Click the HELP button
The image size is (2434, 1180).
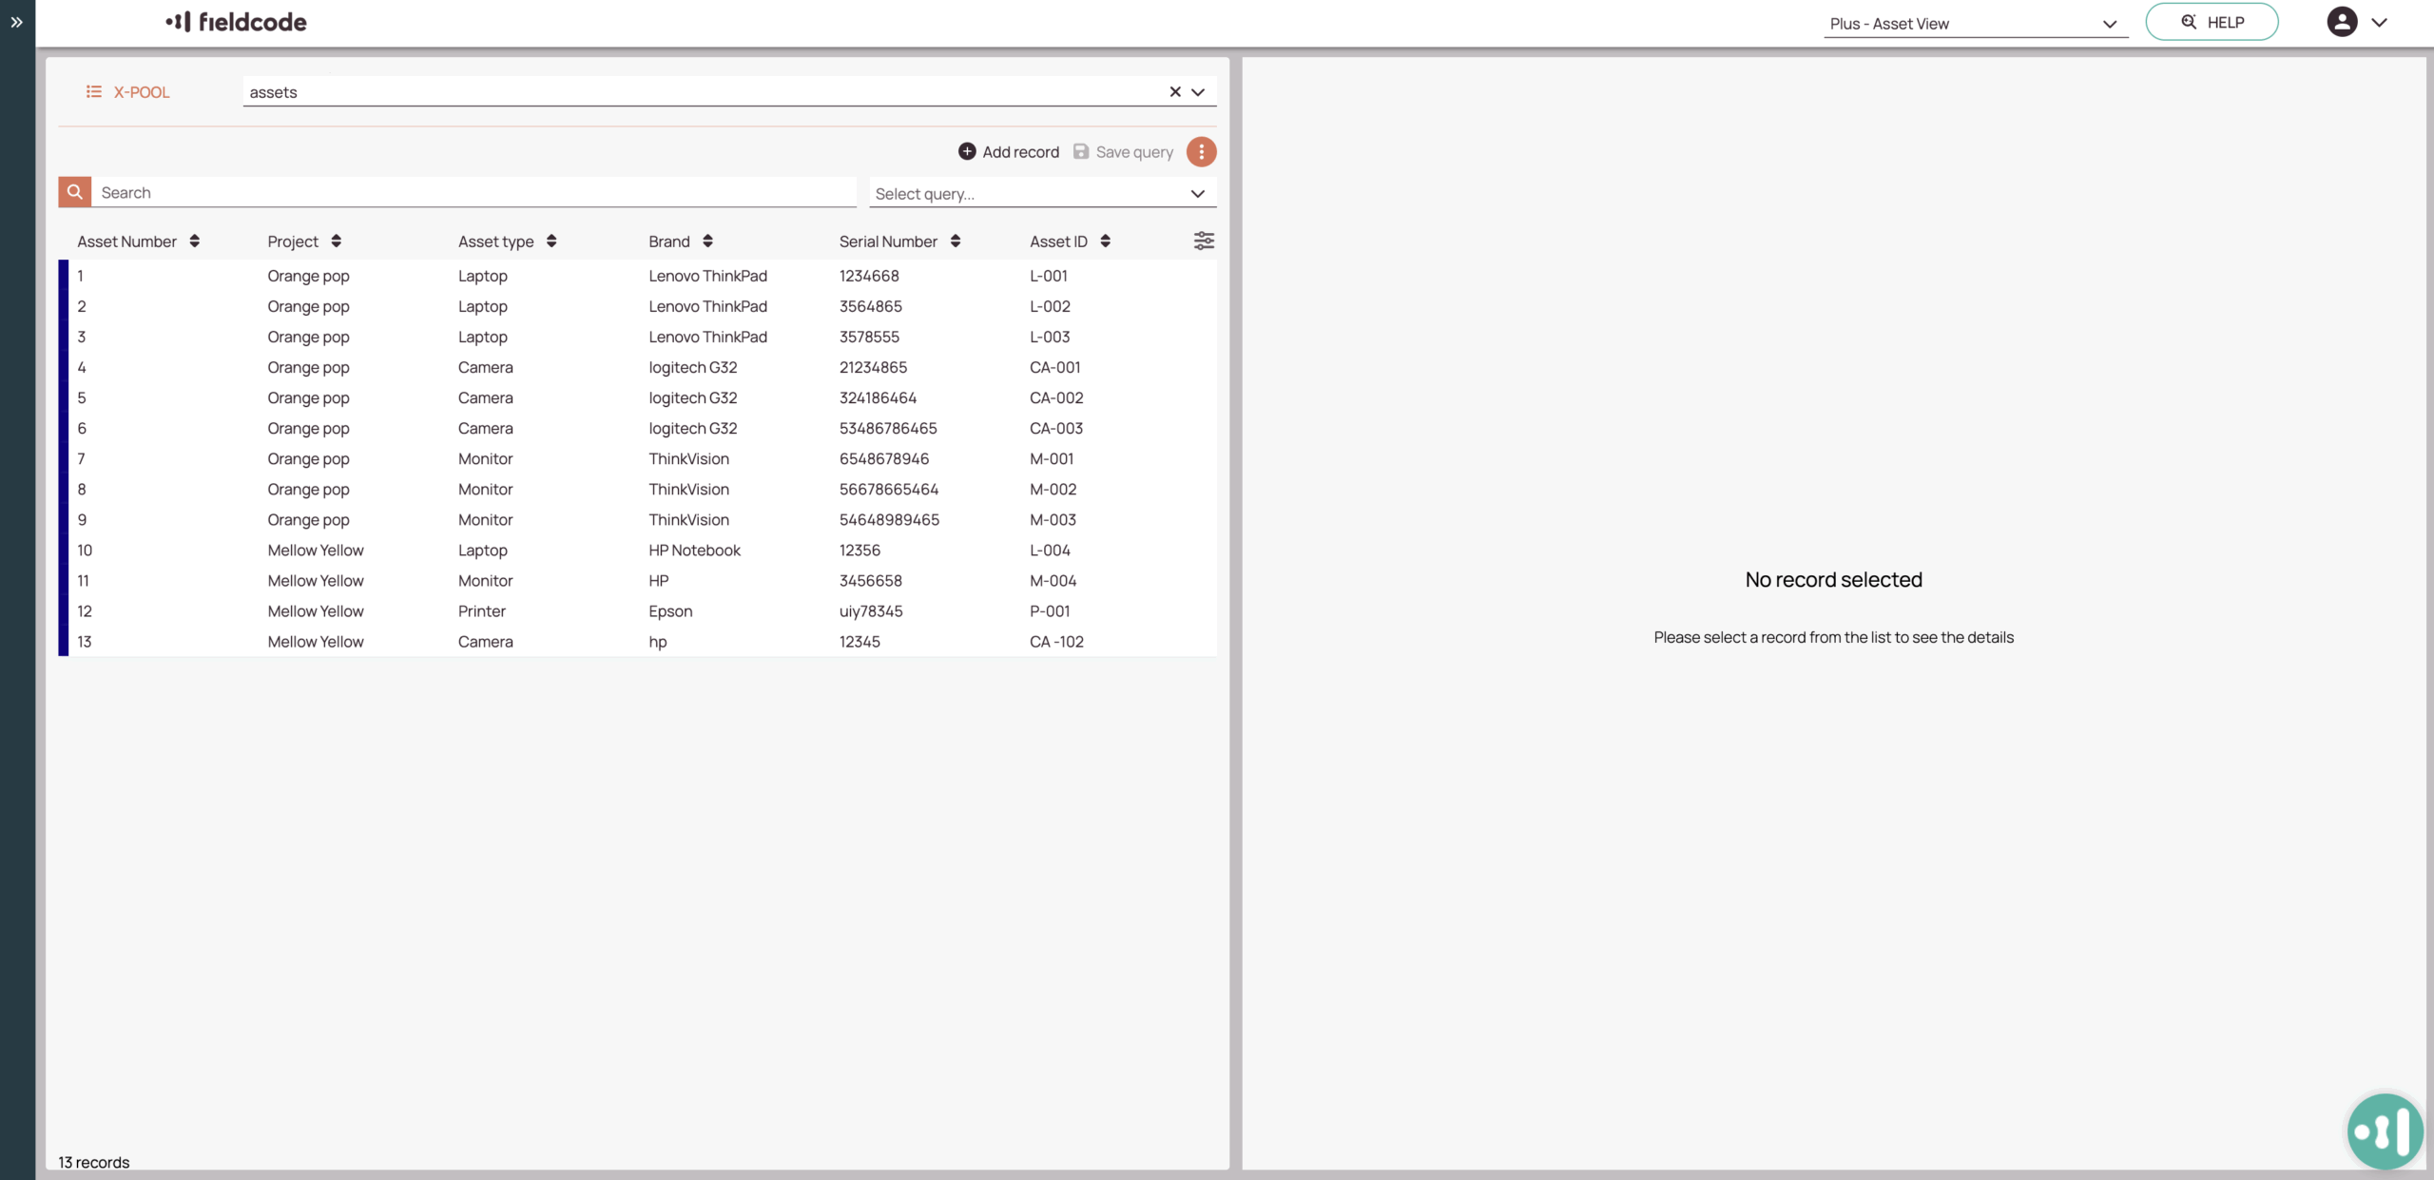(2212, 22)
